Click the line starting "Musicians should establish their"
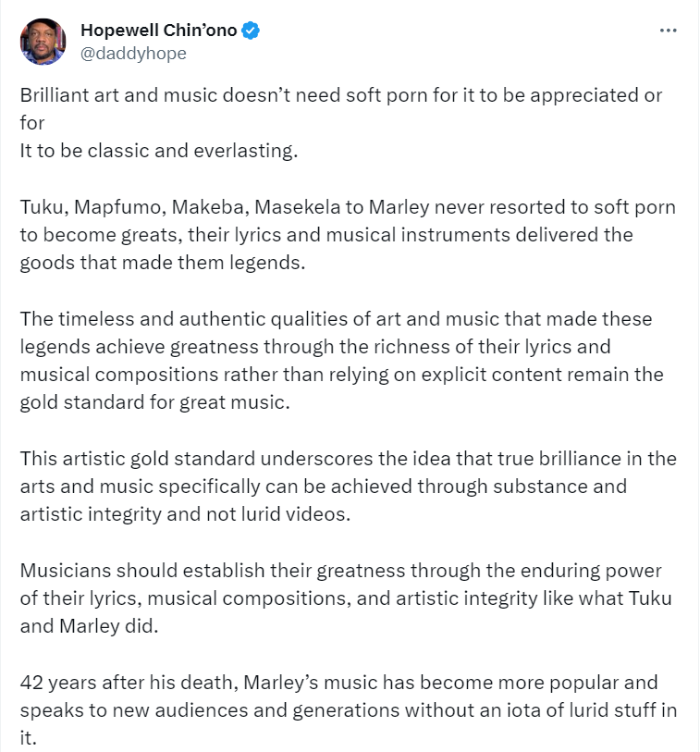This screenshot has height=752, width=700. 340,571
